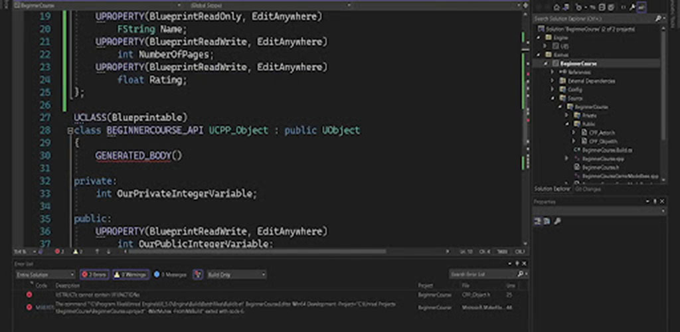Toggle the Messages filter

[x=170, y=274]
